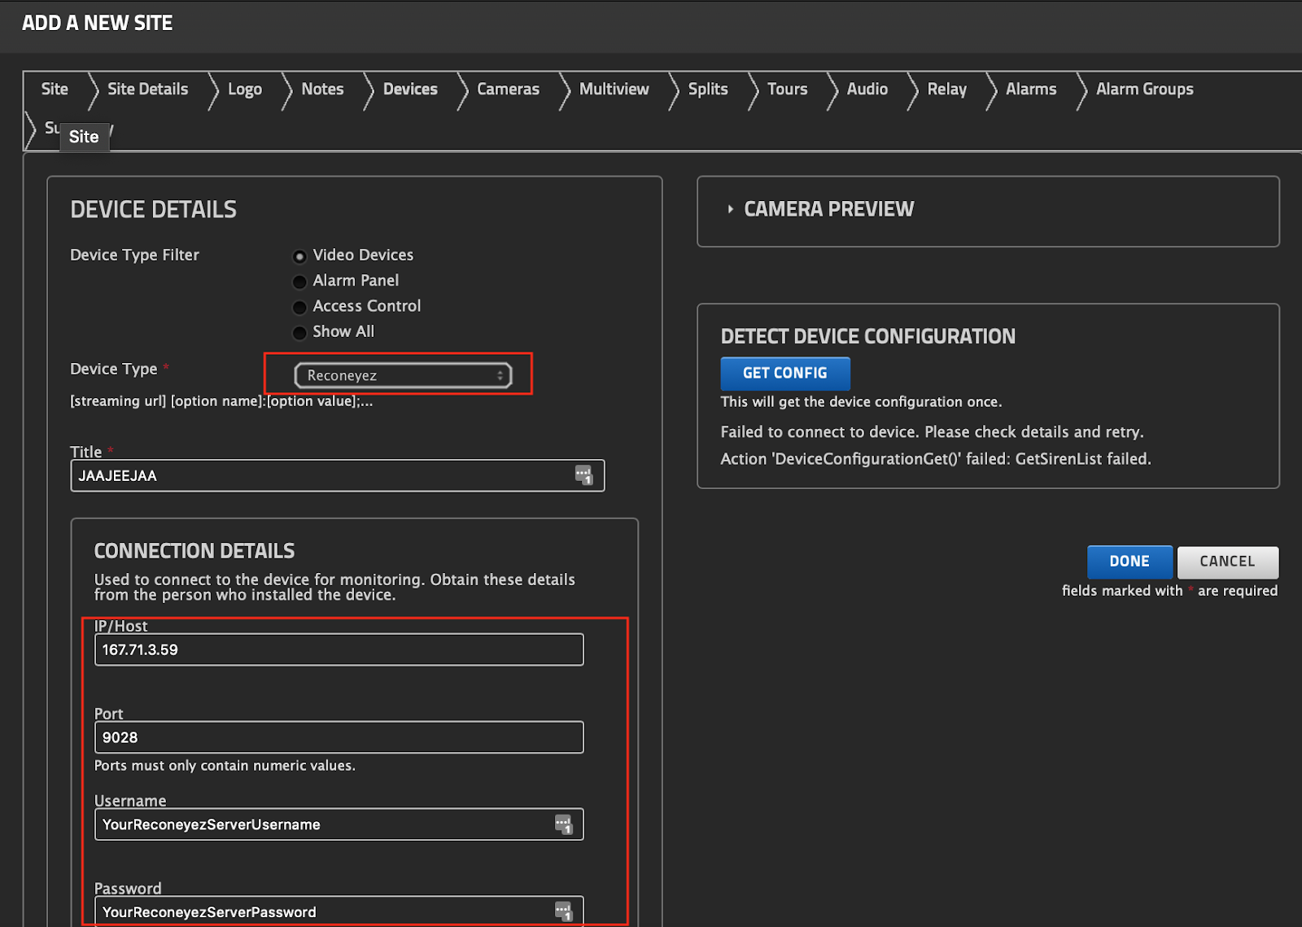Click 'Failed to connect to device' error message
This screenshot has width=1302, height=927.
click(x=932, y=432)
